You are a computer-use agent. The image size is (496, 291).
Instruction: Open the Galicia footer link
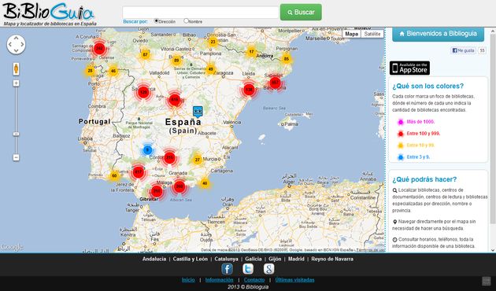pyautogui.click(x=254, y=259)
